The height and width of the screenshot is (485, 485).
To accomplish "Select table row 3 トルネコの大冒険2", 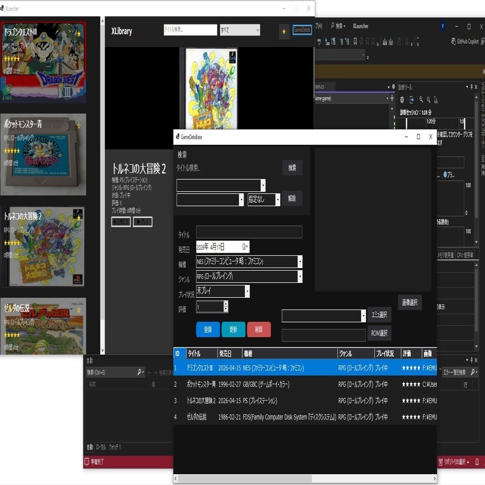I will point(305,401).
